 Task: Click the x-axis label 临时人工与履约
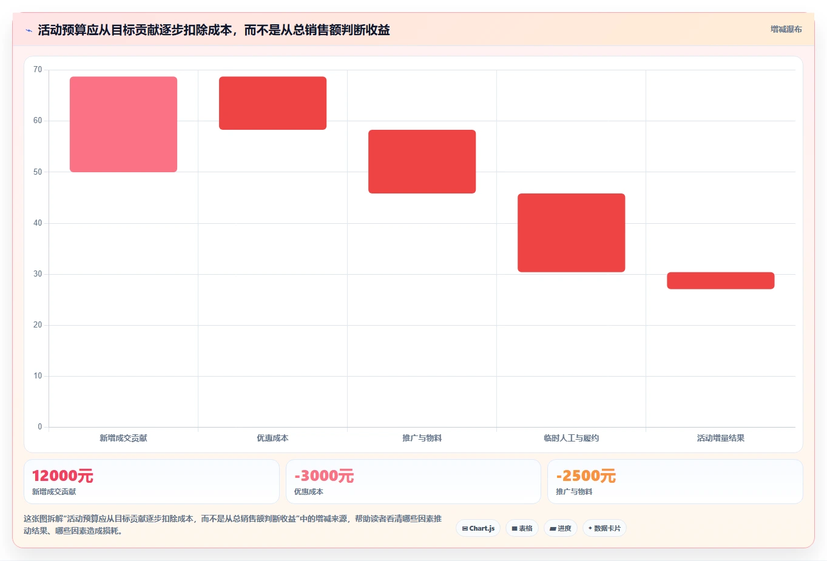(571, 438)
